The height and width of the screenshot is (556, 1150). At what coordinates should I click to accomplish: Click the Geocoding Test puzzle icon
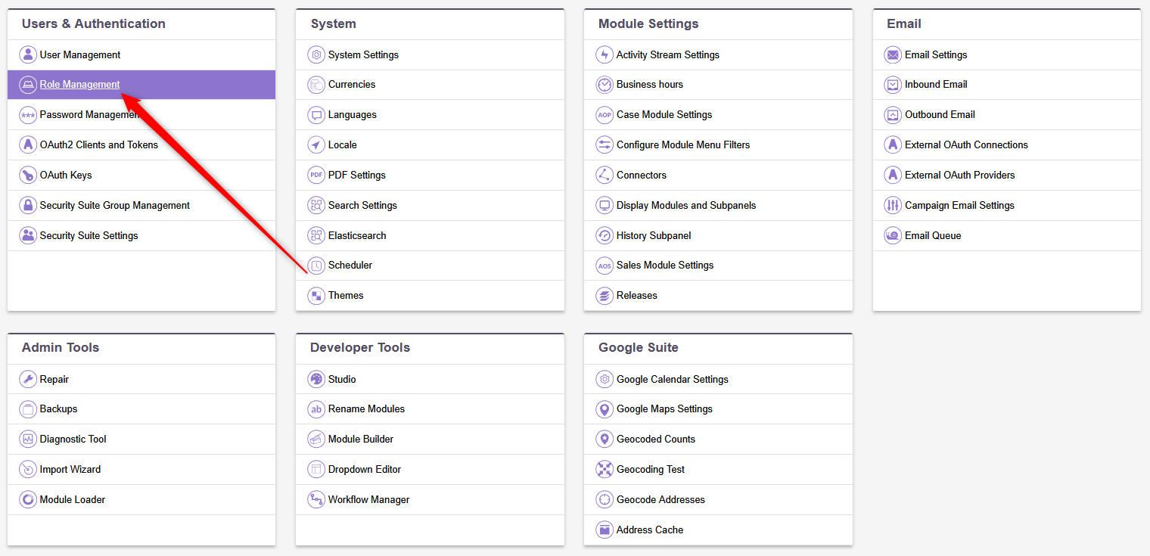pyautogui.click(x=604, y=469)
